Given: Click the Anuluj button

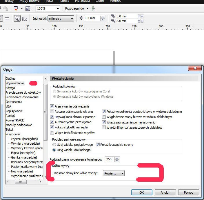Looking at the screenshot, I should (x=165, y=192).
